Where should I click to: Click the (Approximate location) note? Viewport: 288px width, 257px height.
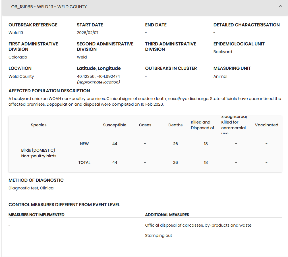pyautogui.click(x=98, y=82)
